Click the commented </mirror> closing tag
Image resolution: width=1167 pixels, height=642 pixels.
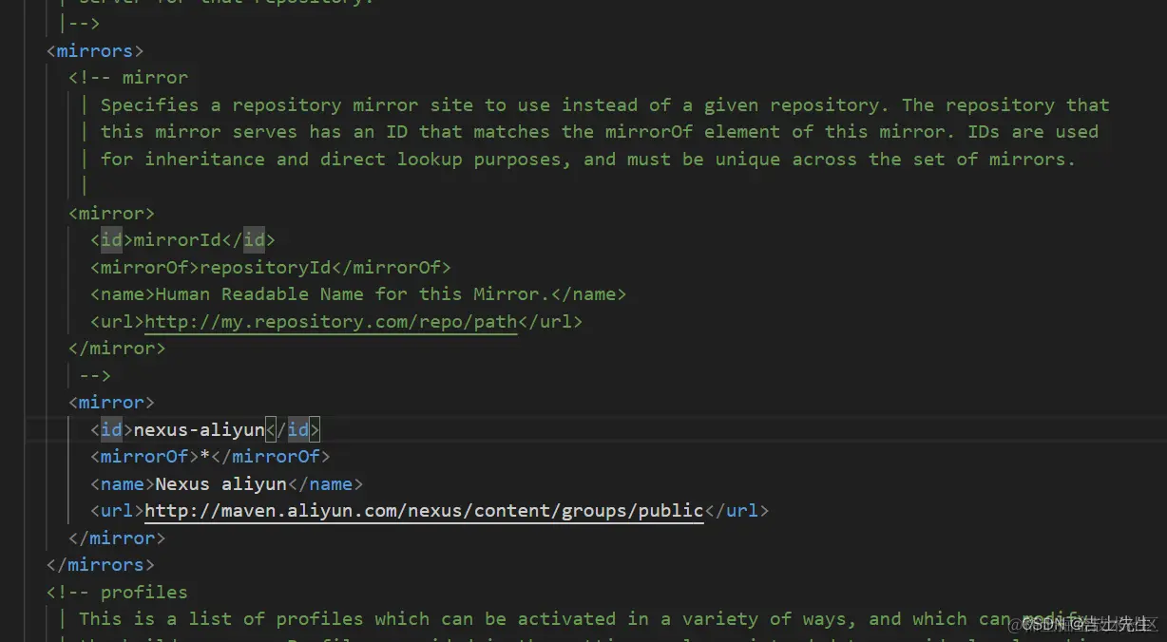coord(117,348)
